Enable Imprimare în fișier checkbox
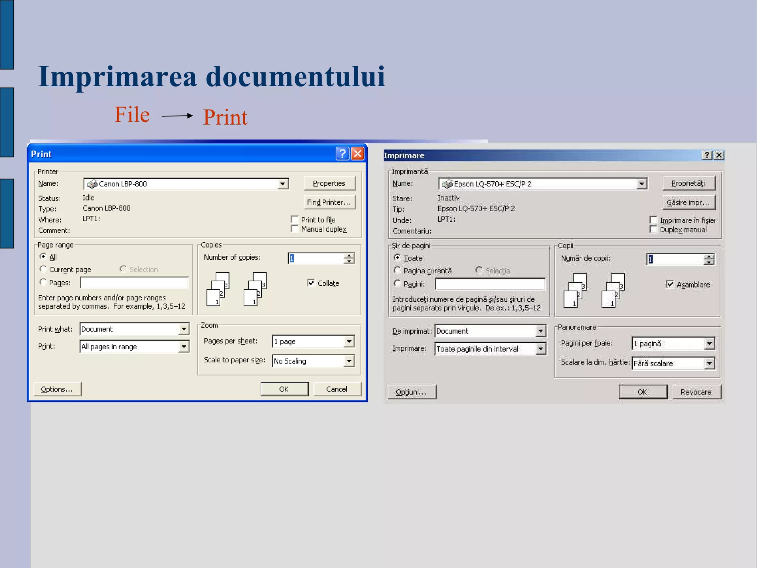Image resolution: width=757 pixels, height=568 pixels. point(654,220)
